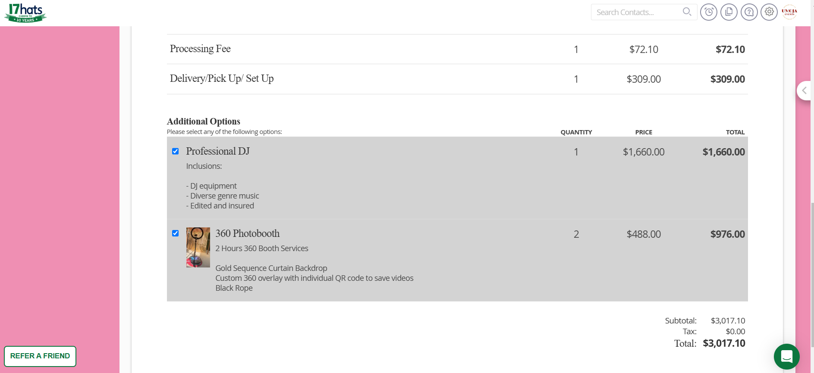Screen dimensions: 814x373
Task: Open the help question mark icon
Action: [749, 12]
